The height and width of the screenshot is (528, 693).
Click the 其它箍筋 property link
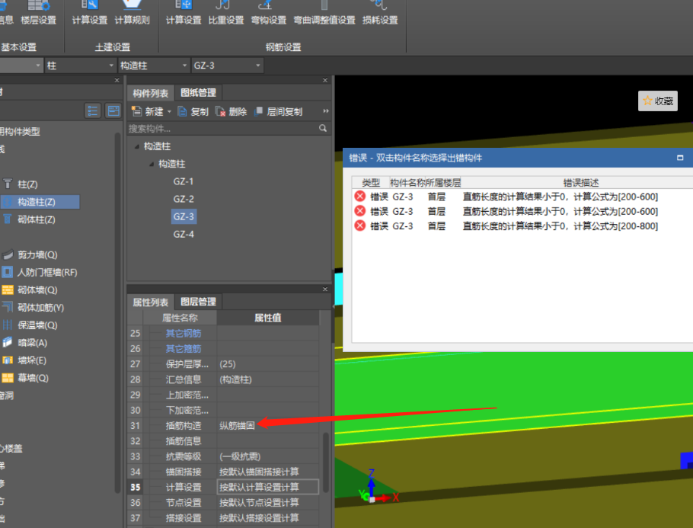coord(184,348)
